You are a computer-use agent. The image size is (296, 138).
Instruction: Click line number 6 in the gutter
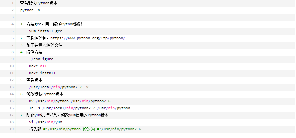click(x=12, y=38)
